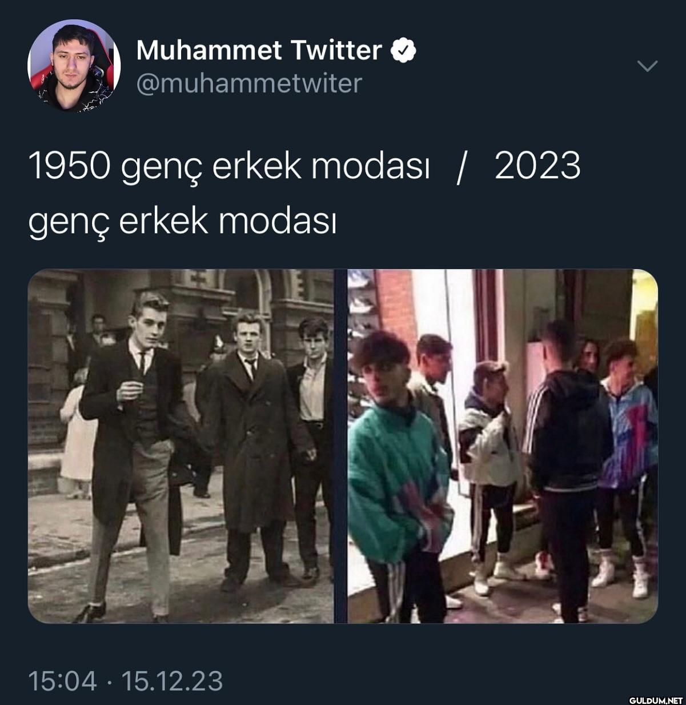This screenshot has width=686, height=705.
Task: Click the 15.12.23 date
Action: [172, 681]
